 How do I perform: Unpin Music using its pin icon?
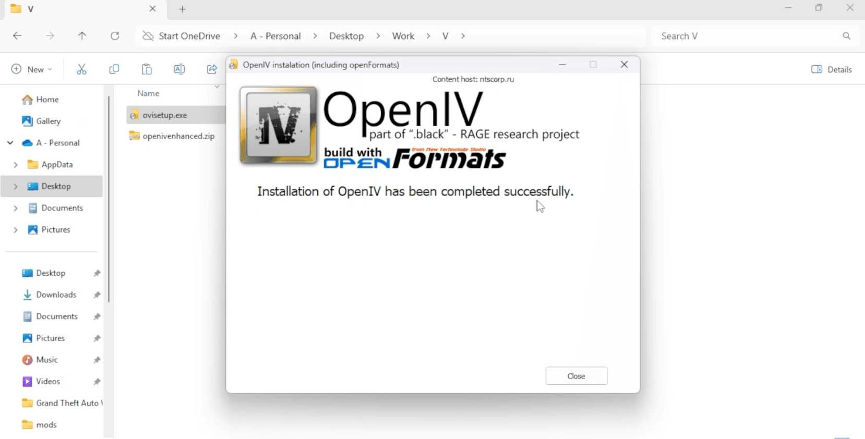click(97, 360)
